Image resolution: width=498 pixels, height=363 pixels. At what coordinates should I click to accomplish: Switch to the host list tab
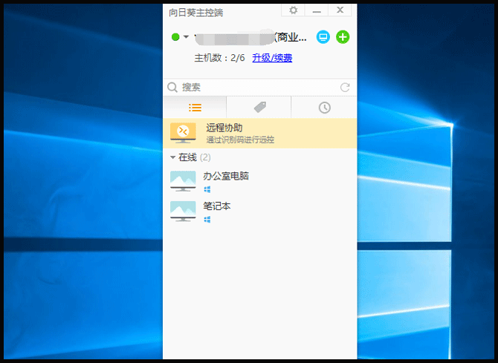[x=195, y=108]
